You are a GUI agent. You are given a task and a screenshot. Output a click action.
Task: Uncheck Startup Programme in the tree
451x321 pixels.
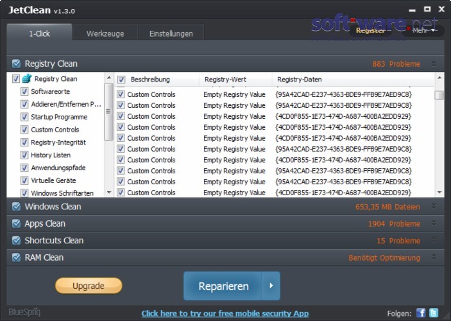click(24, 117)
